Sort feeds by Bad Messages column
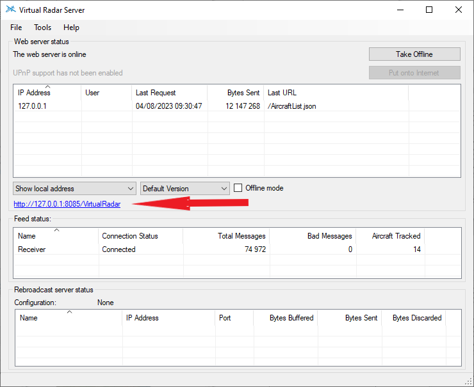This screenshot has height=387, width=474. (313, 236)
